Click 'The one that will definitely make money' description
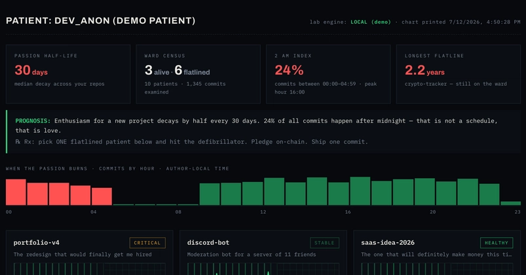The height and width of the screenshot is (275, 526). (x=437, y=255)
